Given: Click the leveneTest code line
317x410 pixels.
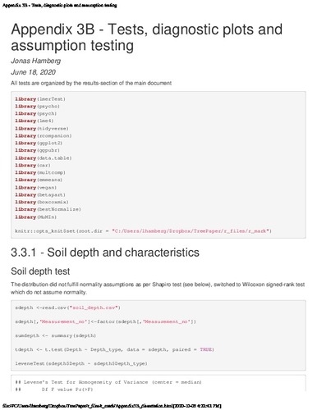Looking at the screenshot, I should coord(81,363).
